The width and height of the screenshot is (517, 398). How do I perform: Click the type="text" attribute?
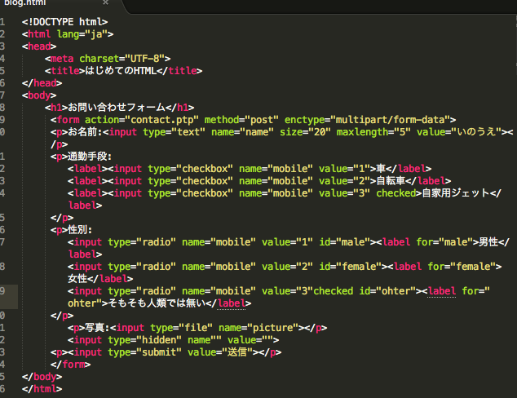click(174, 132)
